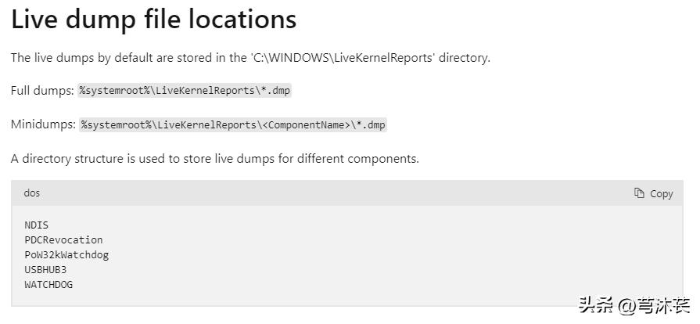The image size is (700, 324).
Task: Click the word "directory" after the LiveKernelReports path
Action: [464, 57]
